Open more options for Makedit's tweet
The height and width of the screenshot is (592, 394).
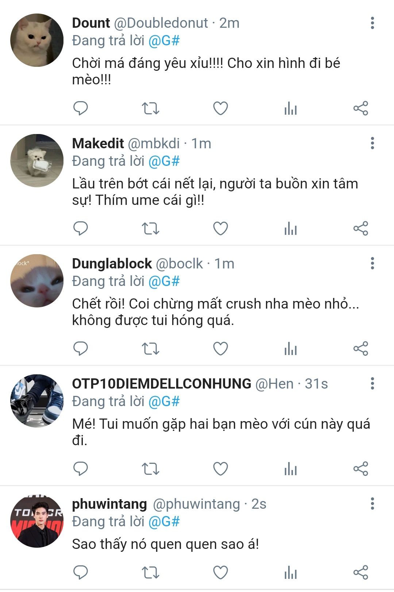[x=372, y=143]
